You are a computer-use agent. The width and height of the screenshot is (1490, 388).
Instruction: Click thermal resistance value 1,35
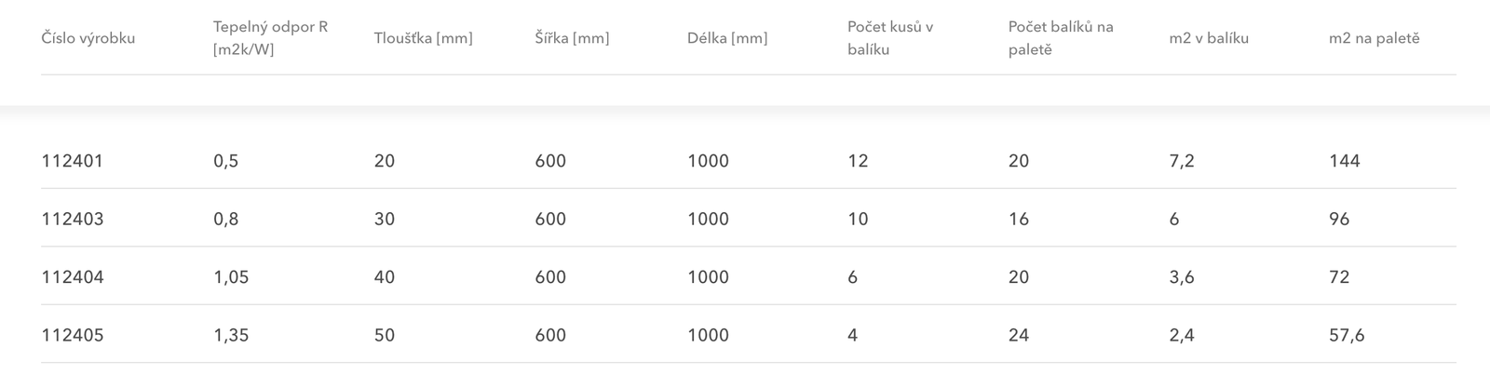click(231, 335)
